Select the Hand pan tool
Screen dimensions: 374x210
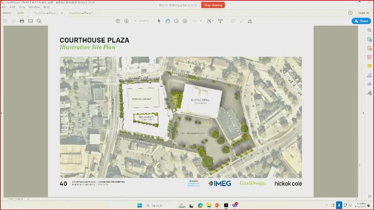coord(168,21)
